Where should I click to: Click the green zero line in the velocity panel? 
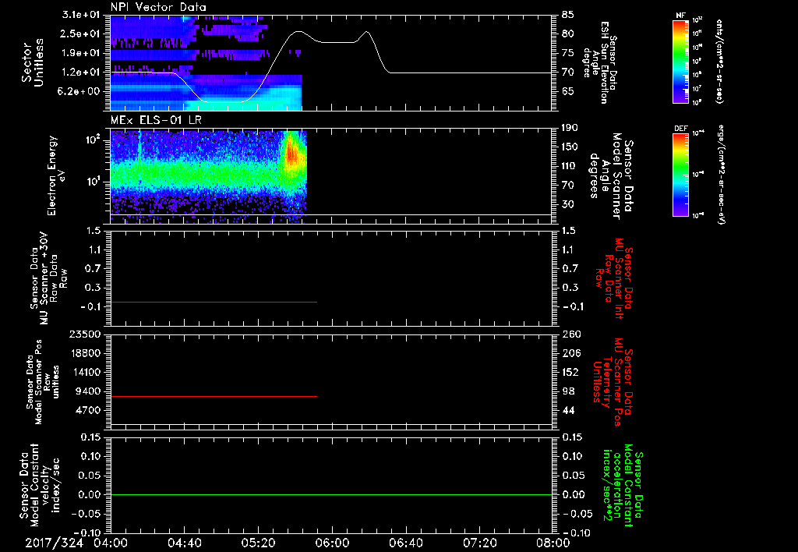pos(331,494)
